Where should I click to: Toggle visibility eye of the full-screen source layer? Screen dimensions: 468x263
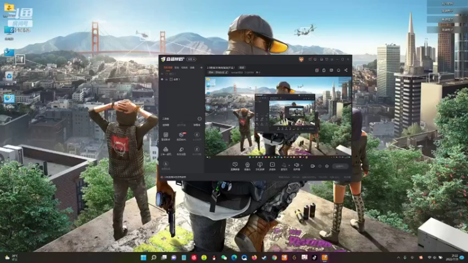click(x=162, y=79)
